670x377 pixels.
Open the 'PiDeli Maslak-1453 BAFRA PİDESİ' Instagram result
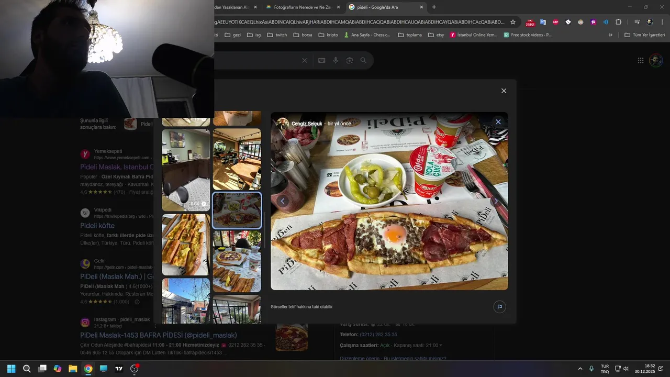pos(159,335)
